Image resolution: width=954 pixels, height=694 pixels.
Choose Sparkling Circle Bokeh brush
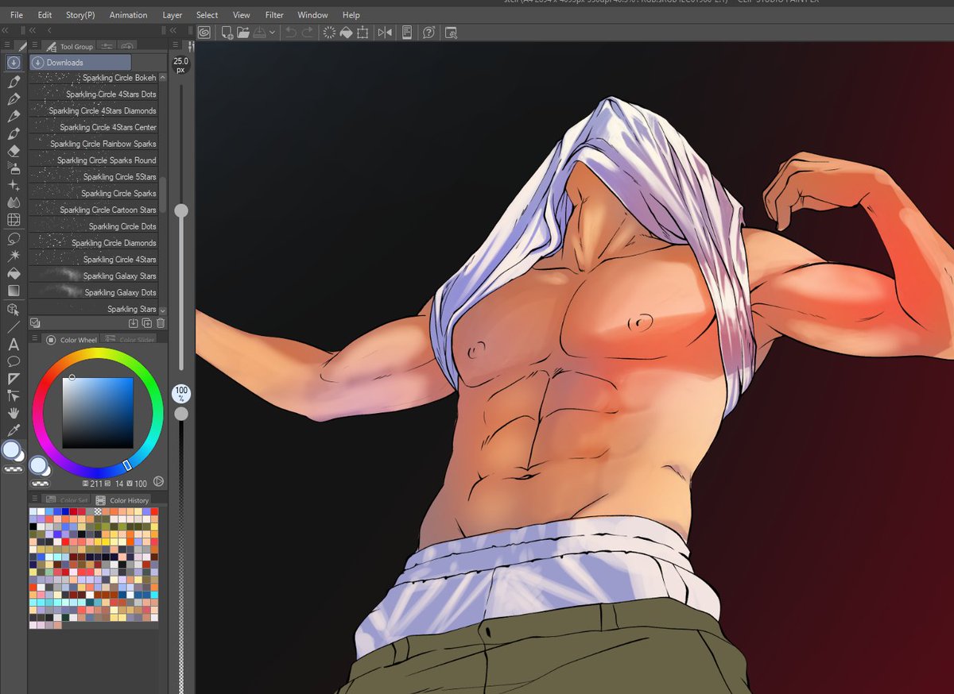point(94,78)
